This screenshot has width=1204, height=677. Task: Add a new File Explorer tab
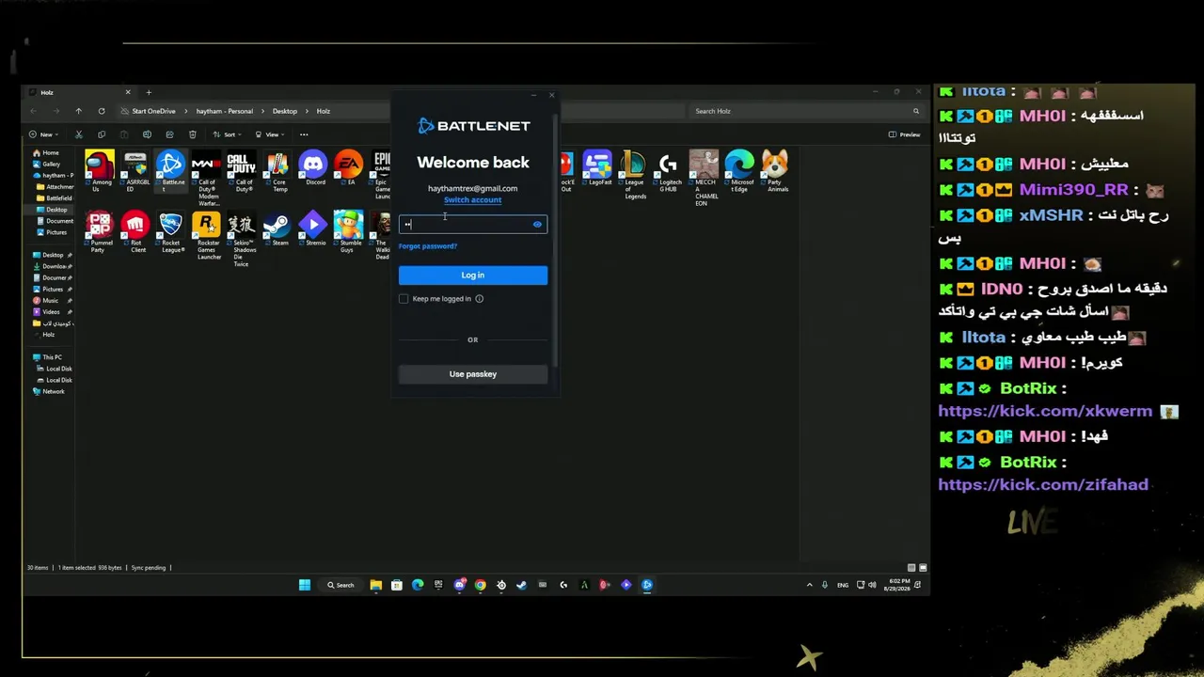pyautogui.click(x=149, y=92)
